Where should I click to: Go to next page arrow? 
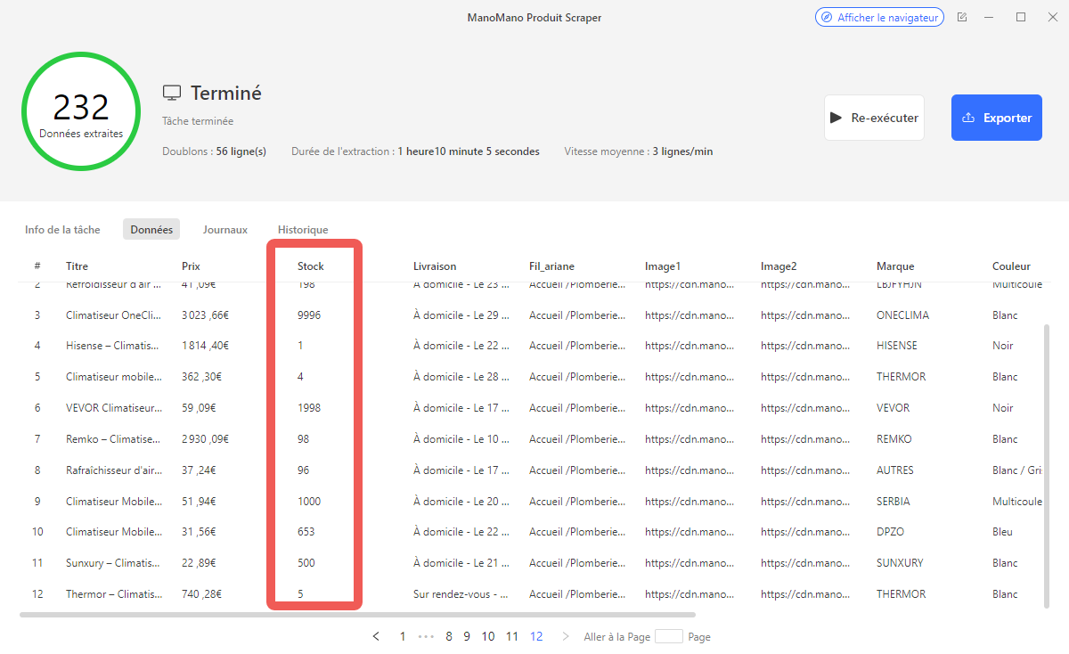(565, 636)
